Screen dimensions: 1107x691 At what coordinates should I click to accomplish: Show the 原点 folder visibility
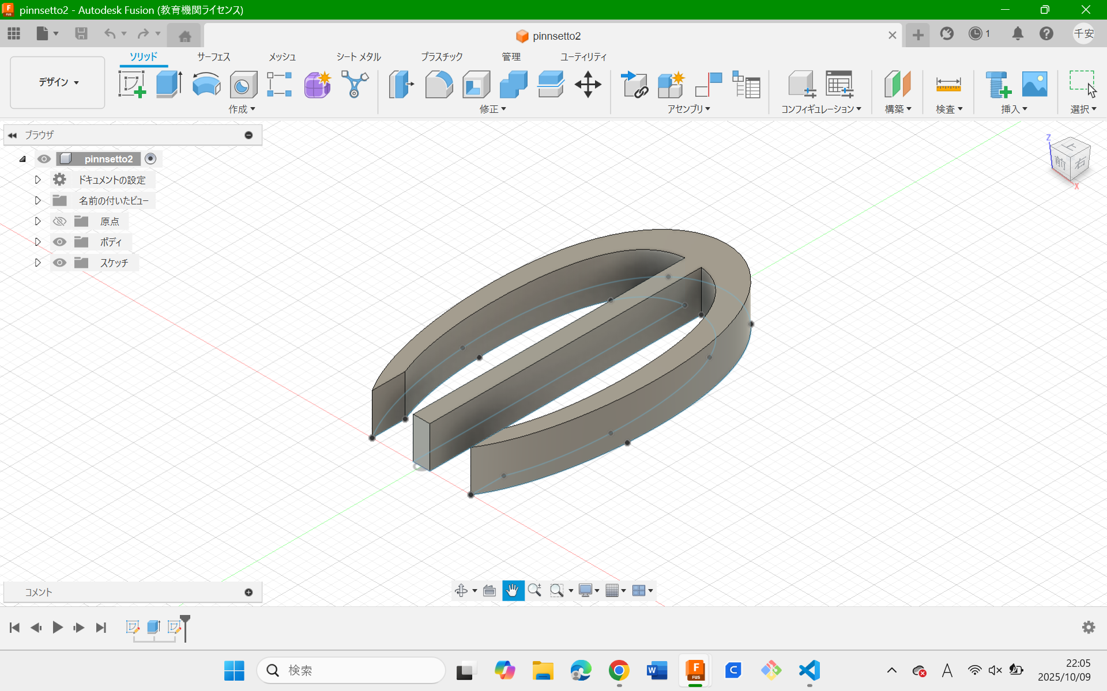[59, 221]
